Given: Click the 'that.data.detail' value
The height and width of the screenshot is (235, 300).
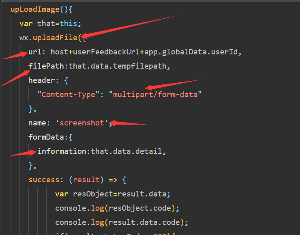Looking at the screenshot, I should click(126, 151).
